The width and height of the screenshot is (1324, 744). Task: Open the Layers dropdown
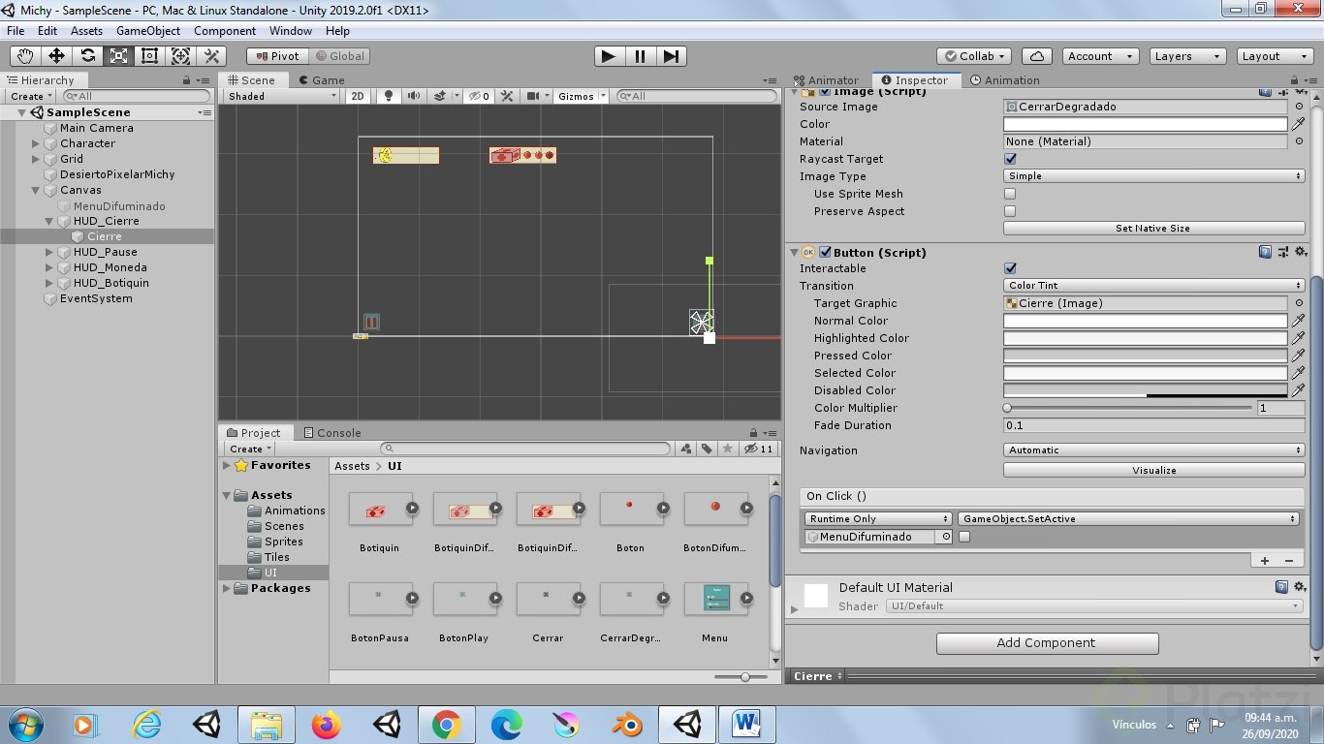click(x=1187, y=56)
